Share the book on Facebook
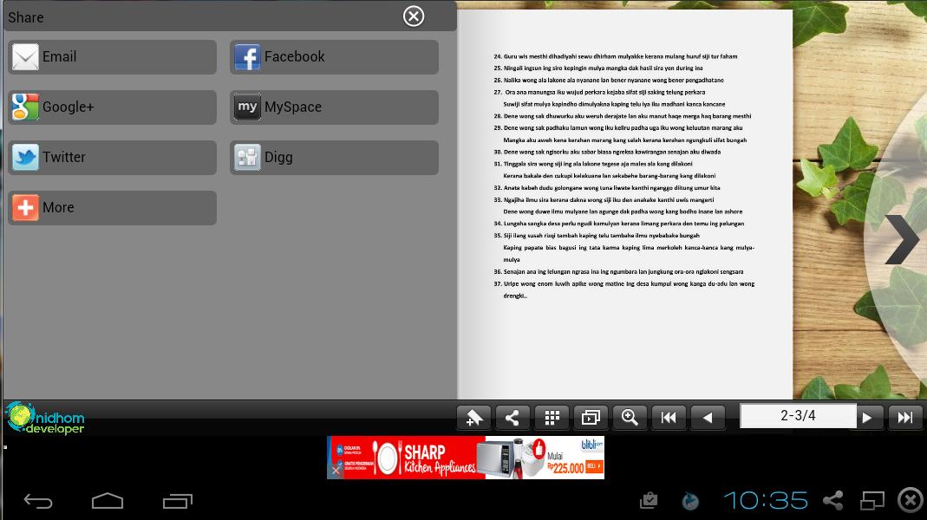Image resolution: width=927 pixels, height=520 pixels. (334, 56)
